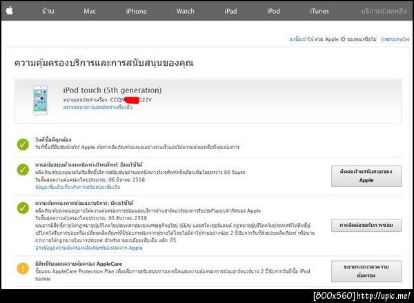Go to the iPhone section

136,11
